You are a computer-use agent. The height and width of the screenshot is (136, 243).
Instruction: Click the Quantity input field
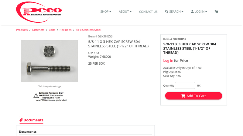[185, 86]
